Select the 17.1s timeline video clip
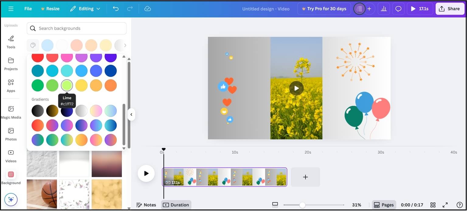 pyautogui.click(x=225, y=177)
